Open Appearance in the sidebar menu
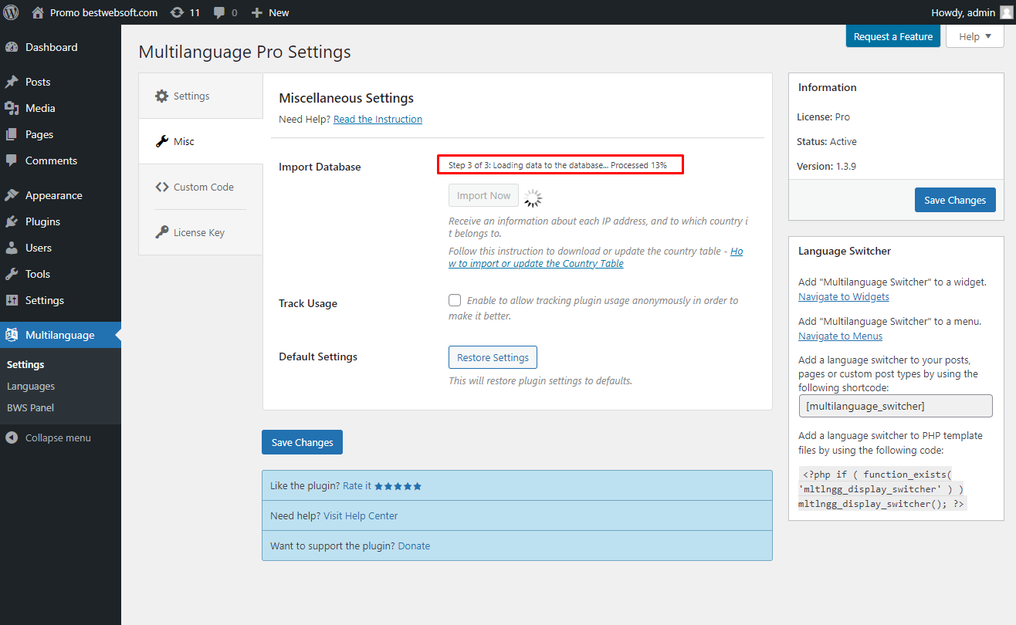 60,195
